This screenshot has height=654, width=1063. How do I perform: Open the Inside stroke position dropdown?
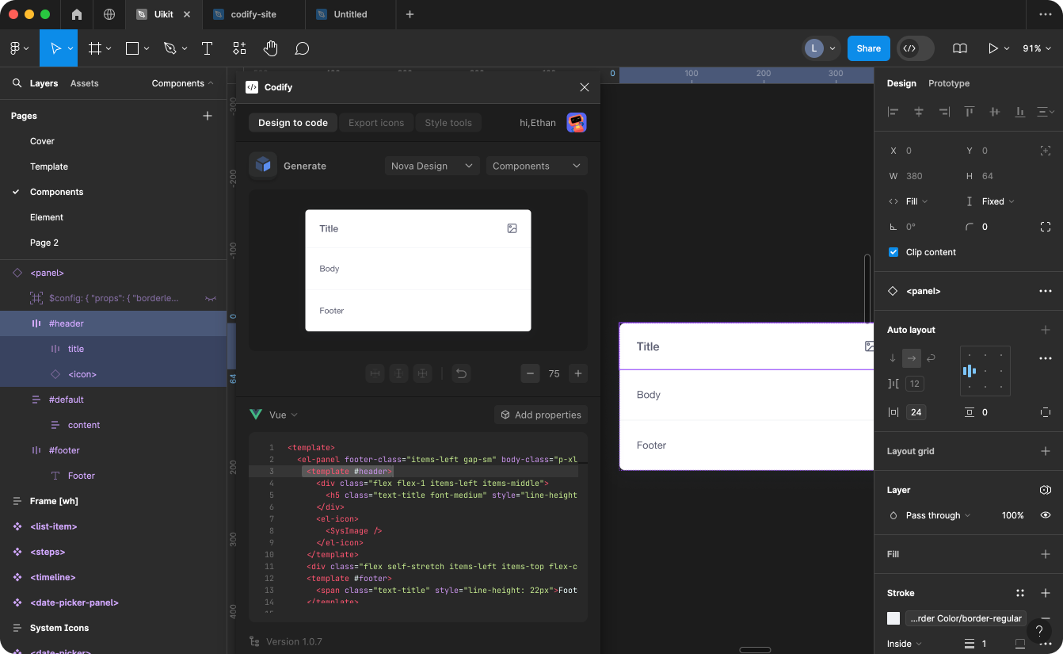(905, 644)
